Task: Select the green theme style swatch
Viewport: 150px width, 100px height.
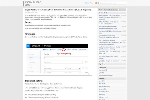Action: (x=115, y=10)
